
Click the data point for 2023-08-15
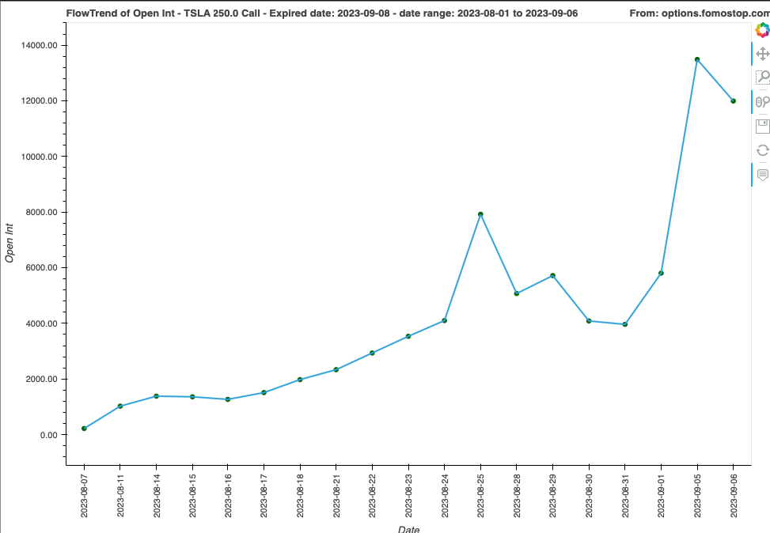[192, 396]
